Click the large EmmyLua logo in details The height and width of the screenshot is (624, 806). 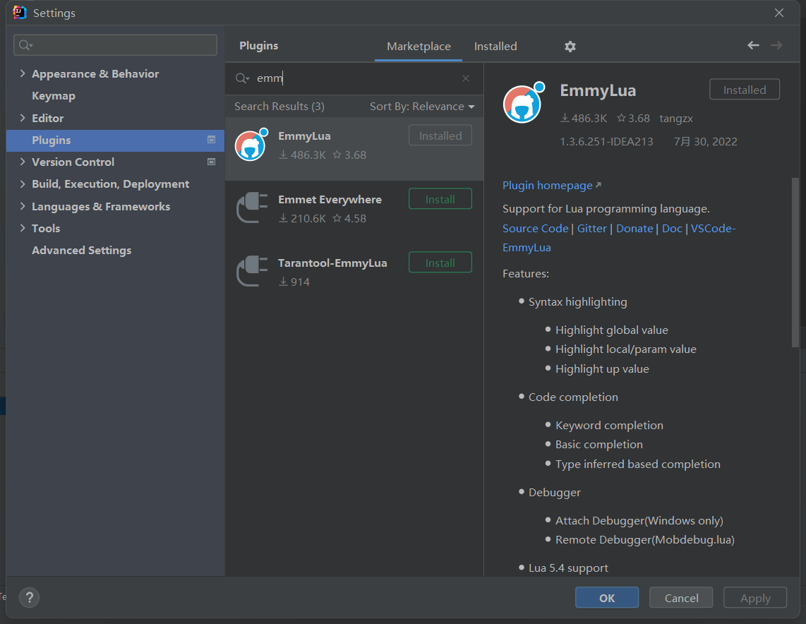tap(524, 102)
